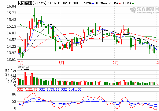
Task: Click the green candlestick with the highest price peak
Action: pyautogui.click(x=34, y=15)
